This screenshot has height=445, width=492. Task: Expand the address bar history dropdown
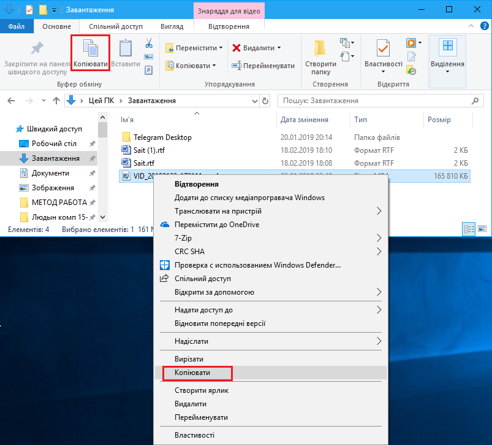(255, 101)
